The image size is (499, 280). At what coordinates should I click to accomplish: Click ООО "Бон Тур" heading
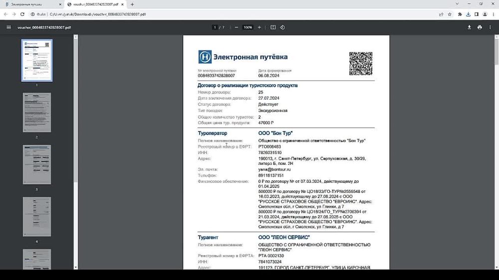click(x=275, y=133)
